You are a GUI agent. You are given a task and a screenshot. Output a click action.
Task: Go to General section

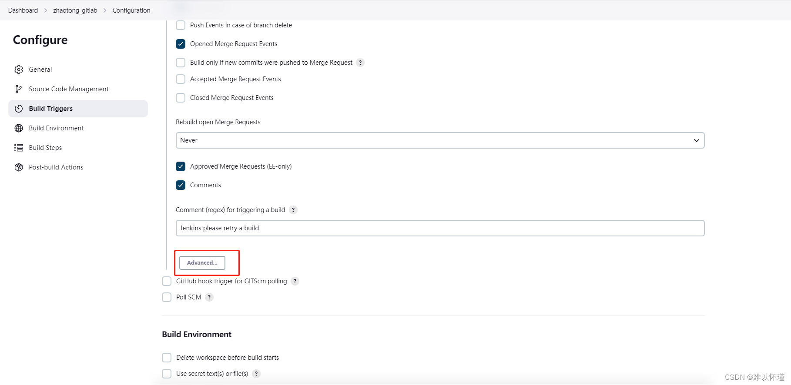(x=78, y=70)
